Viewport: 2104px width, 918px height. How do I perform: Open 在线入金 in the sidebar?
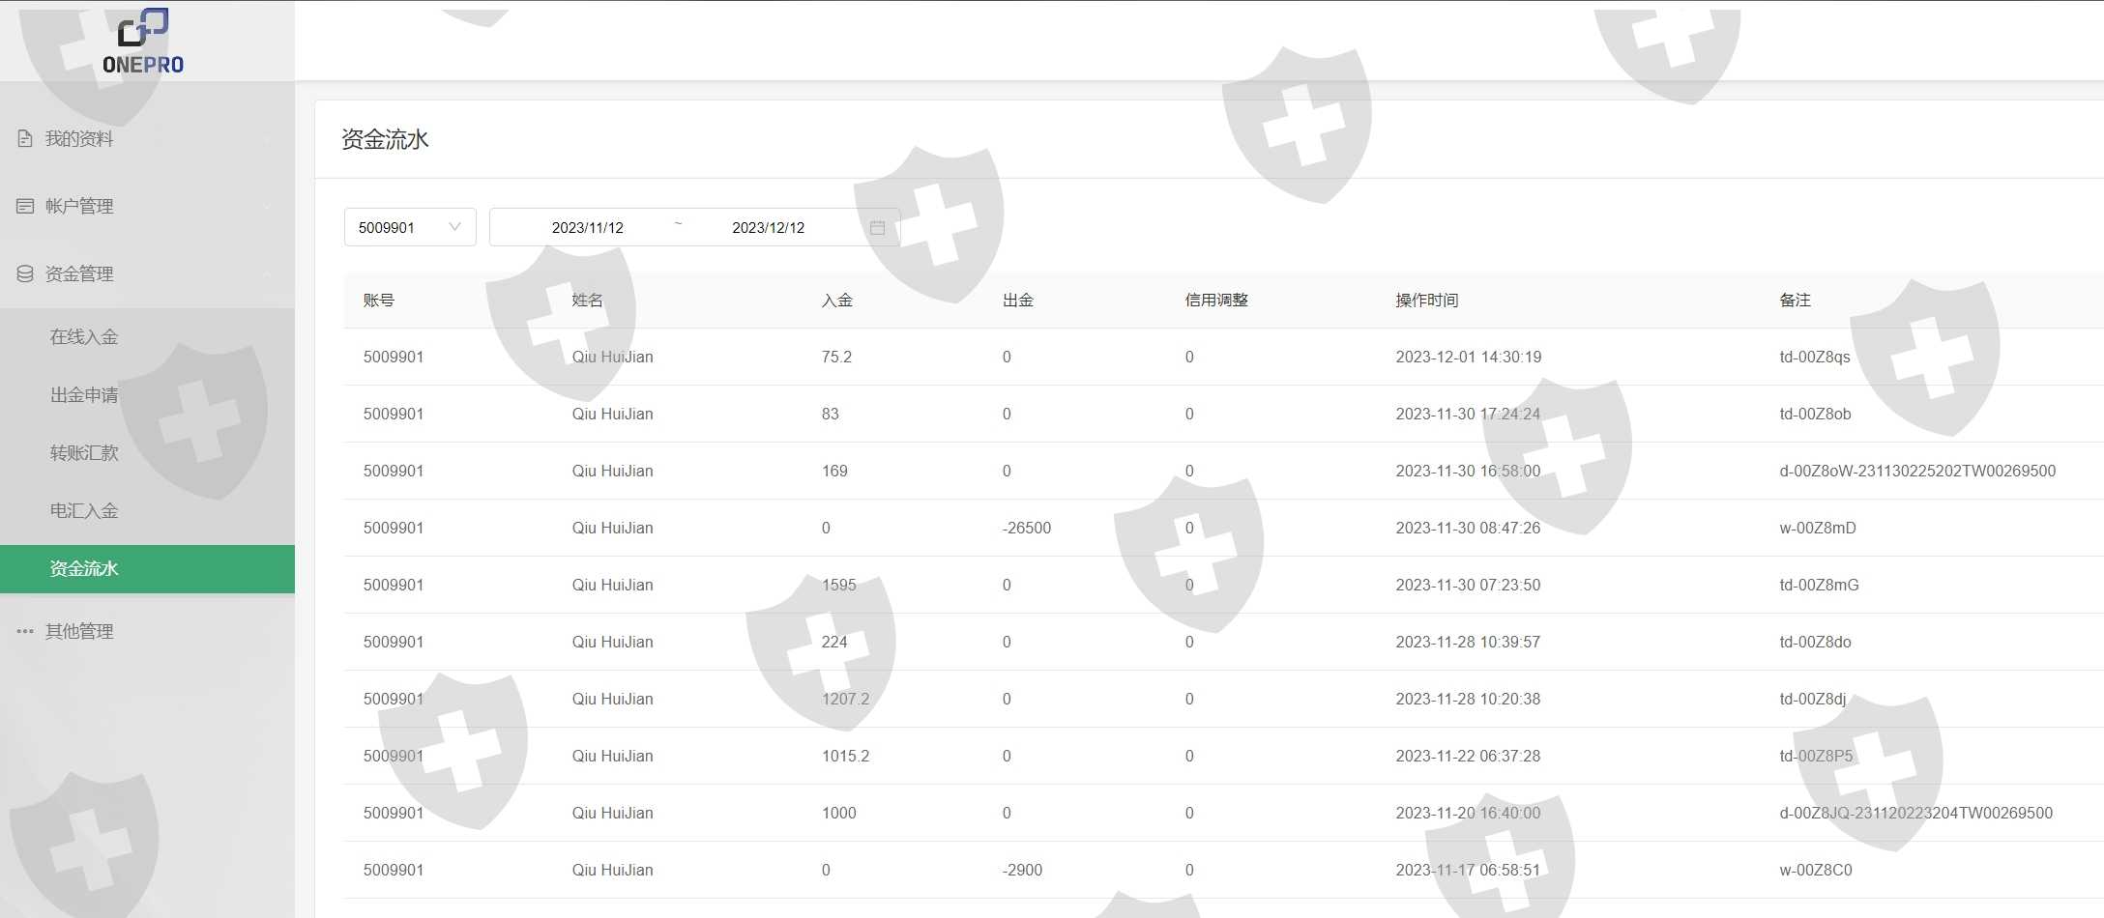[x=84, y=337]
